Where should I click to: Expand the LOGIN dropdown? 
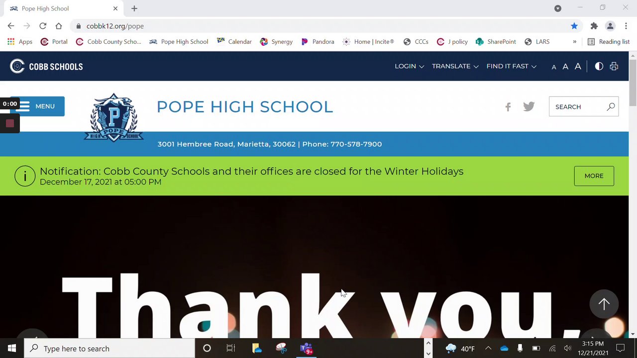coord(409,66)
